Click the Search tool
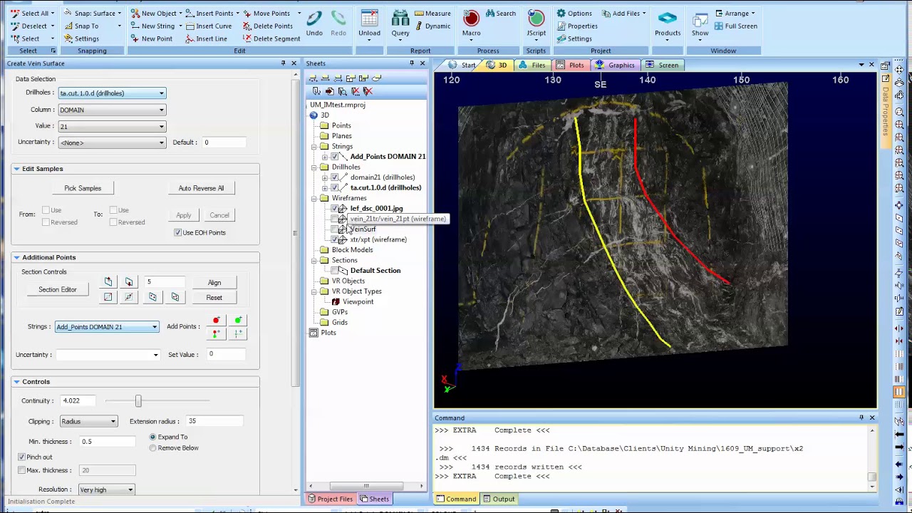 [500, 14]
